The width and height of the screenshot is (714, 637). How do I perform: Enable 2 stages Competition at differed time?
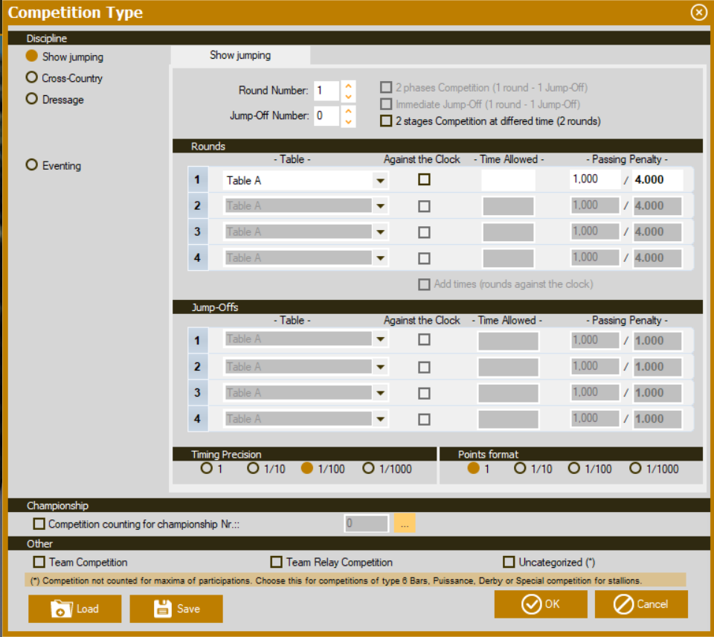[386, 121]
